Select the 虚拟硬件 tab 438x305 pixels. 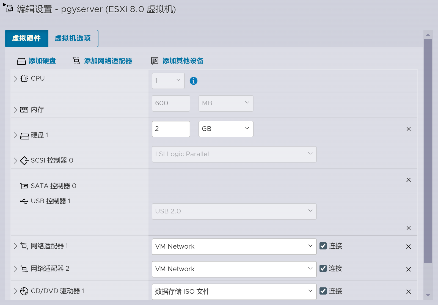click(x=27, y=38)
